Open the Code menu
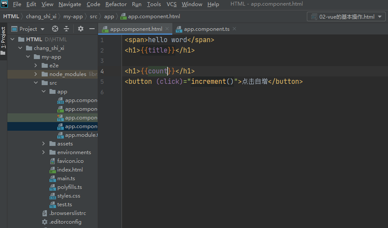Viewport: 388px width, 228px height. point(93,4)
